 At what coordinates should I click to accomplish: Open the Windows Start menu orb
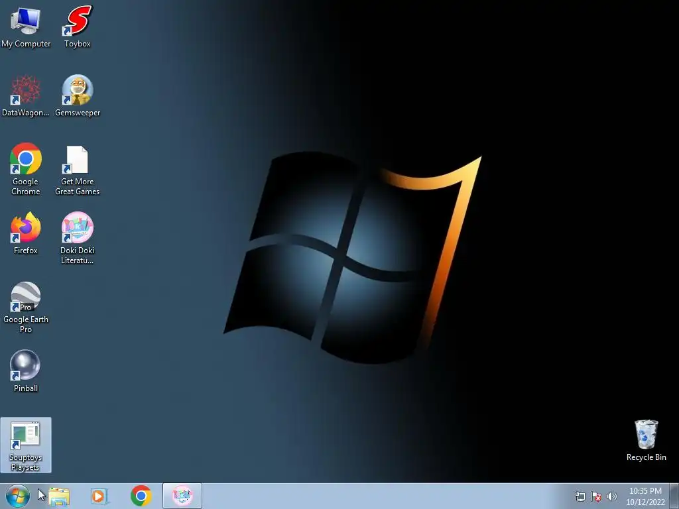[x=18, y=496]
